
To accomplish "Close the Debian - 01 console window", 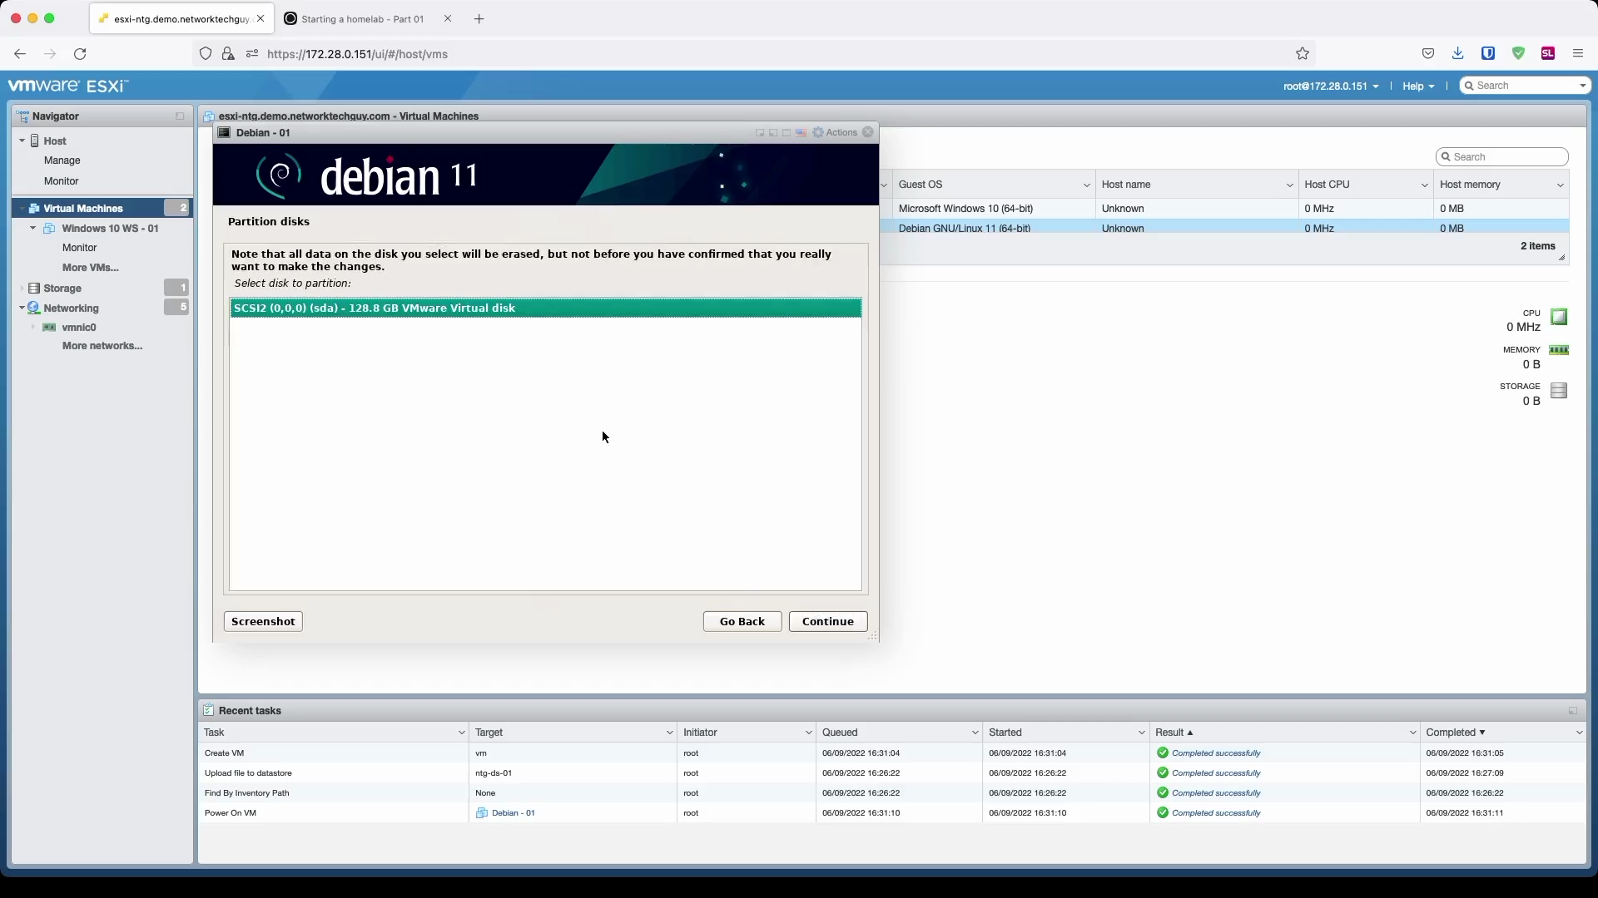I will point(868,132).
